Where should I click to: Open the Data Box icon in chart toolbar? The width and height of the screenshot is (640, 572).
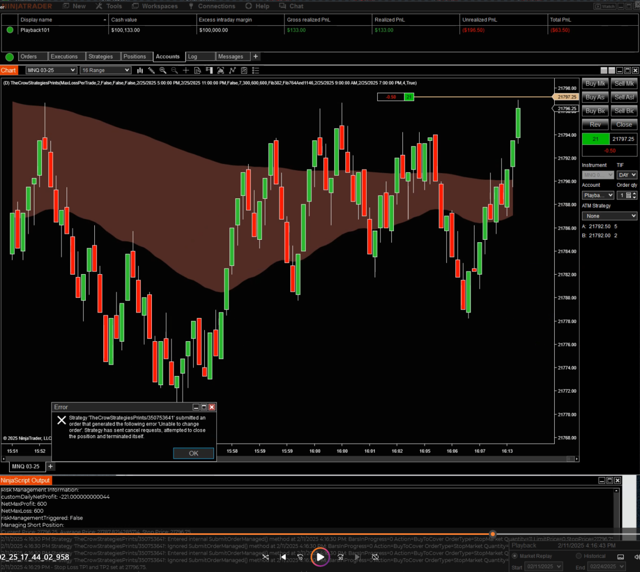pyautogui.click(x=197, y=70)
